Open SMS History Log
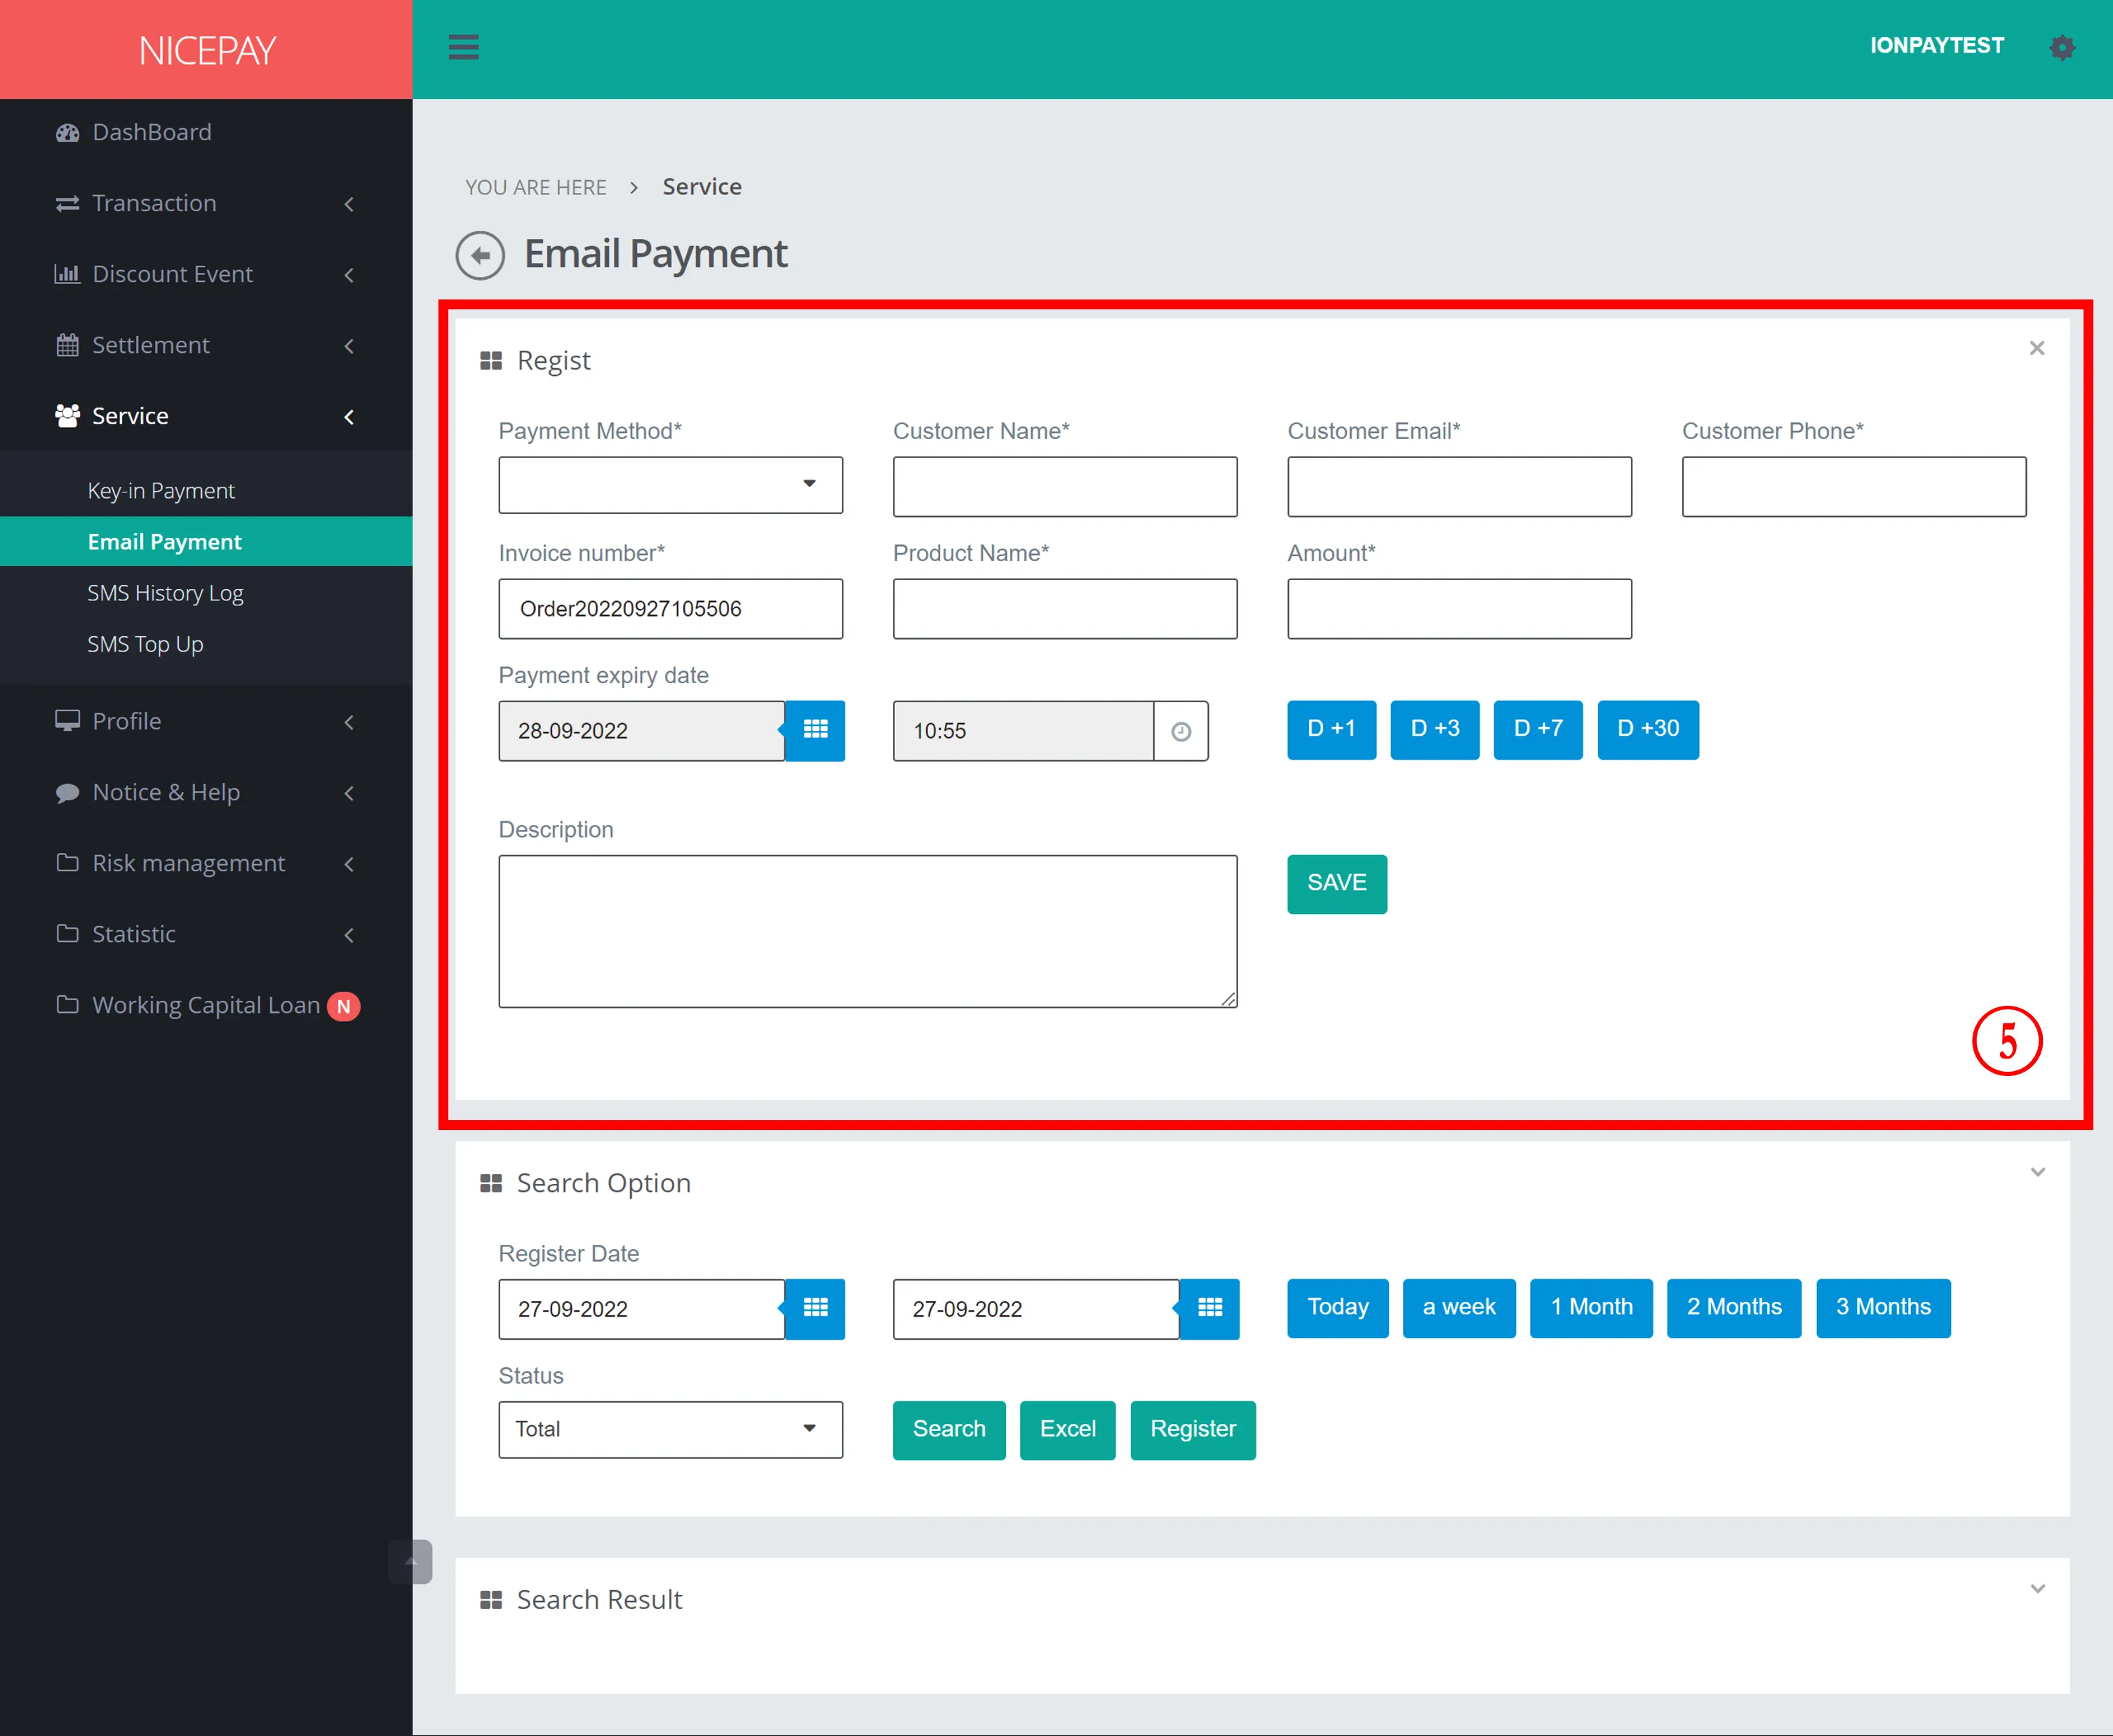This screenshot has width=2113, height=1736. [x=165, y=593]
